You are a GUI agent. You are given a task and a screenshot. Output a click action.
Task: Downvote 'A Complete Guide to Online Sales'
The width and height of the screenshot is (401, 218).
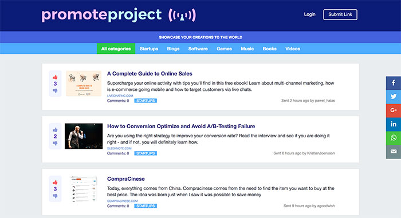(55, 91)
